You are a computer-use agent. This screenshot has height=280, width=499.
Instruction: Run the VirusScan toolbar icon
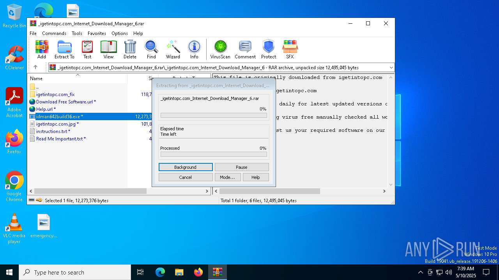(x=220, y=49)
